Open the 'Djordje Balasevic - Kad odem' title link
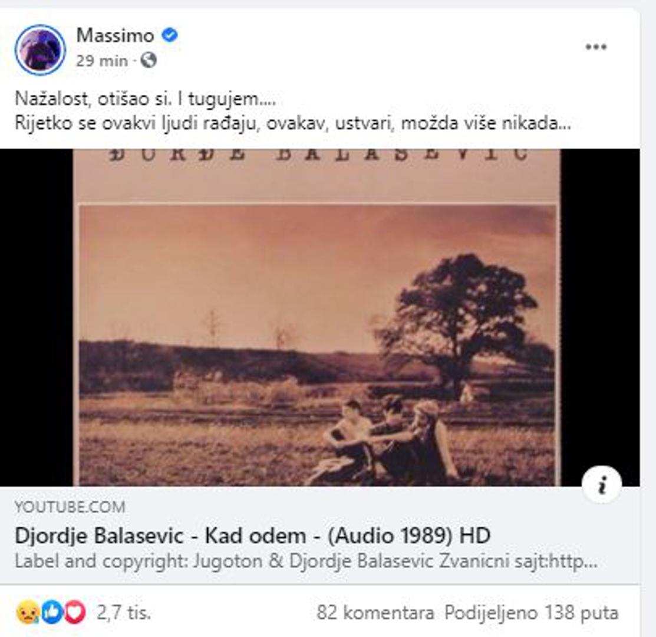 (253, 536)
